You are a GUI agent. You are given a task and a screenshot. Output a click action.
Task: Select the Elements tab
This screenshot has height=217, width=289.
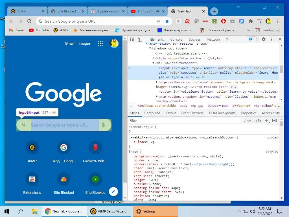point(157,40)
